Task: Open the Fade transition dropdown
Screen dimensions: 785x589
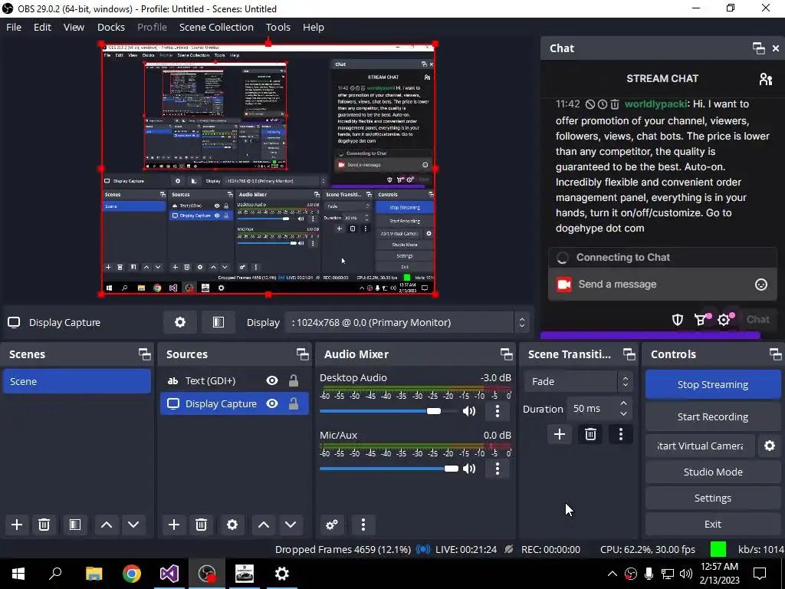Action: tap(578, 382)
